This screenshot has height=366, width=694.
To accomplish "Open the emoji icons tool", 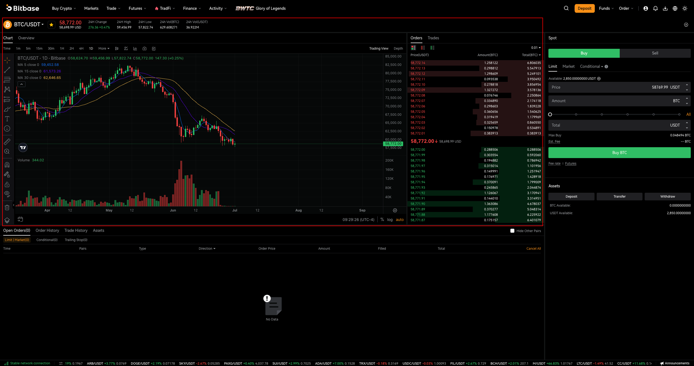I will [x=7, y=129].
